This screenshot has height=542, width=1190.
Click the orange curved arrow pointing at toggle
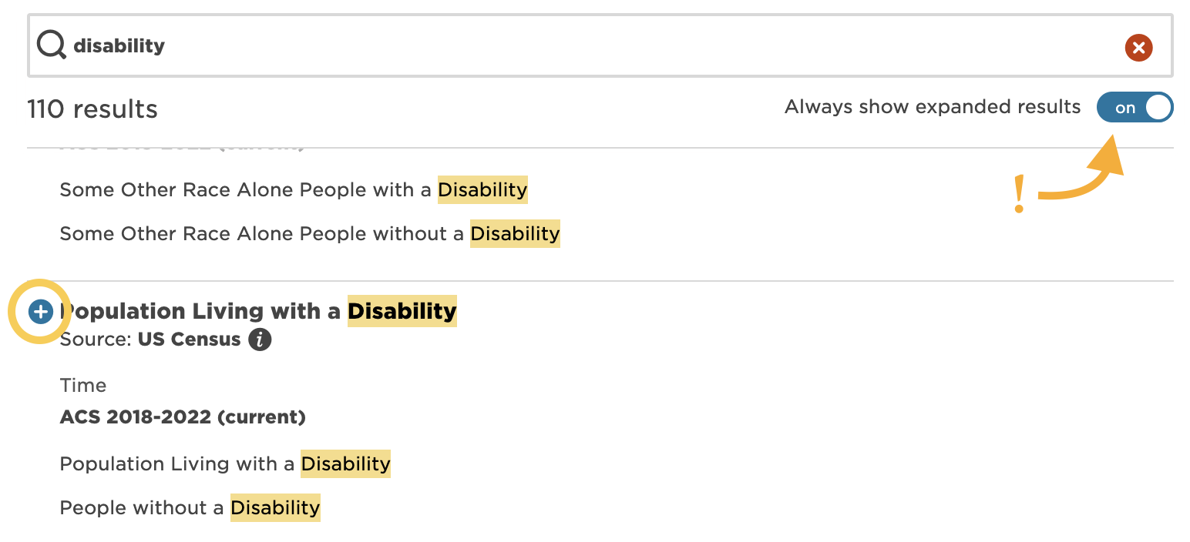pos(1083,173)
